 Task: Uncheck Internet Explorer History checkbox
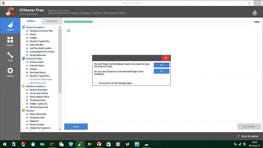pos(27,34)
